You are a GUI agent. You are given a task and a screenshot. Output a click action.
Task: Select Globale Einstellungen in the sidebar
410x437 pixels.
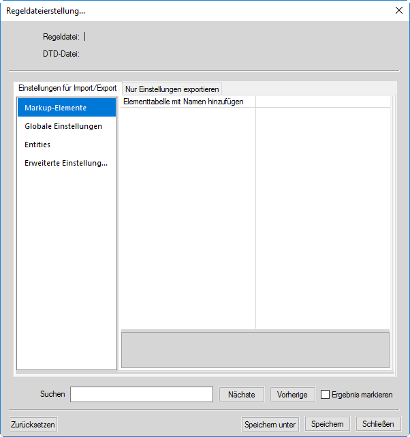[67, 126]
